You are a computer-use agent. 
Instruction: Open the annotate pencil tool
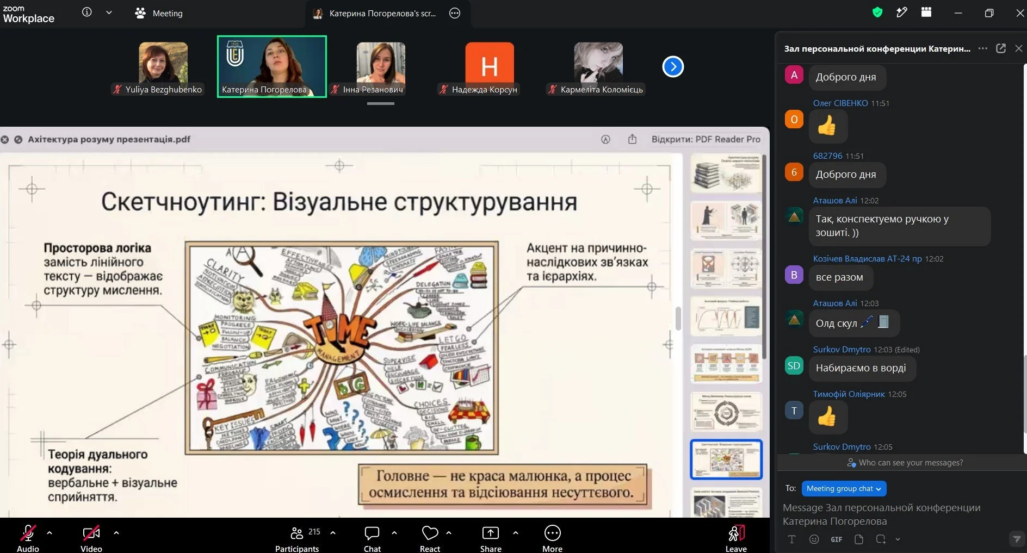pos(902,12)
